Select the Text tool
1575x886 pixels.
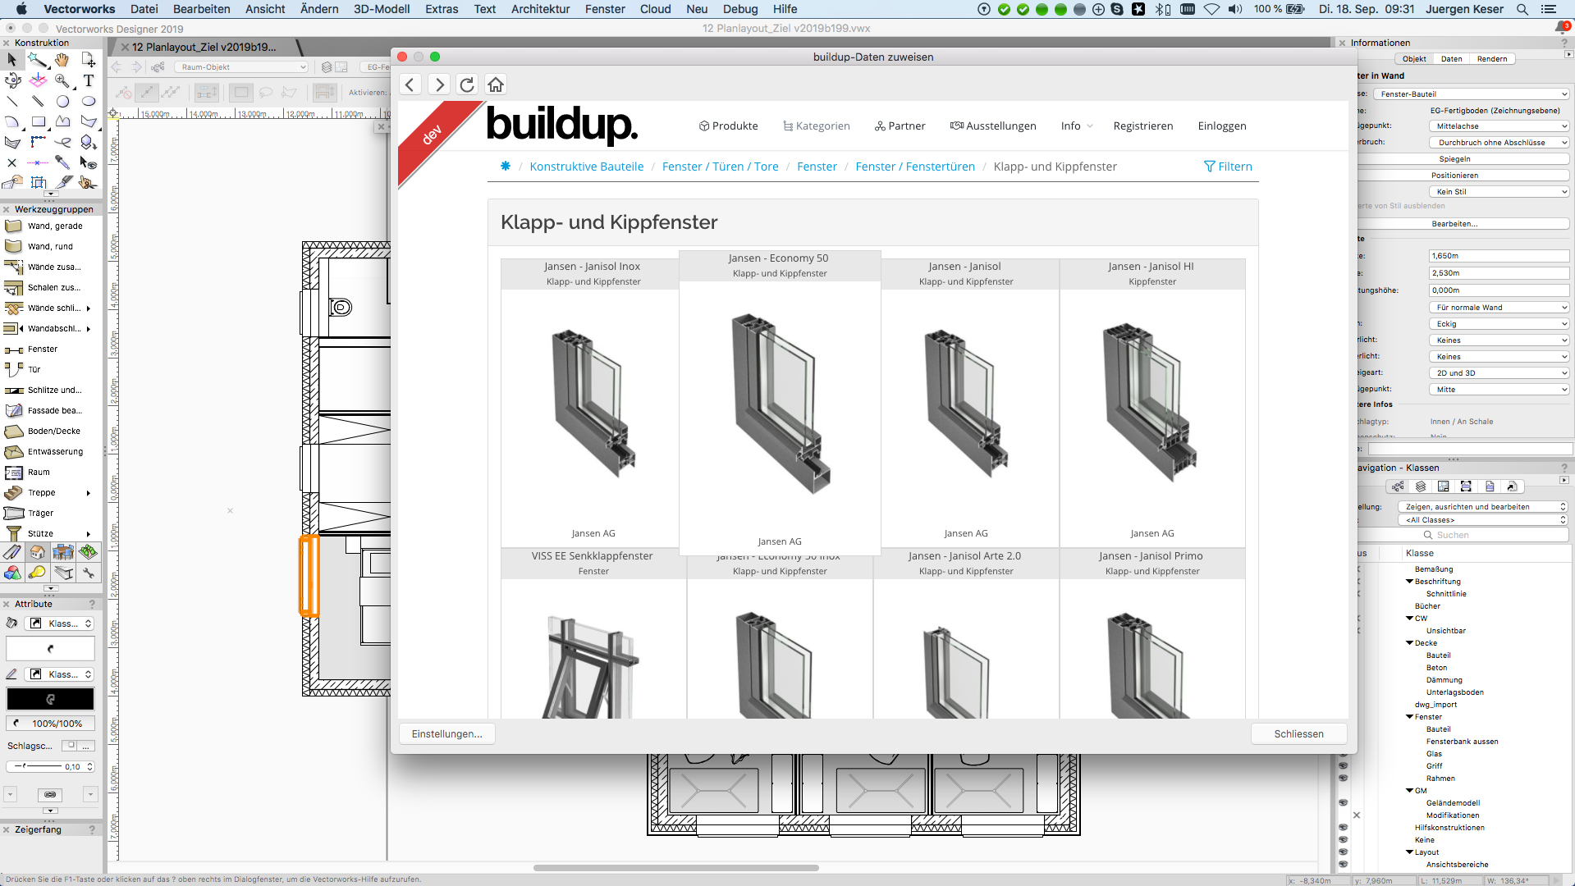(x=88, y=80)
